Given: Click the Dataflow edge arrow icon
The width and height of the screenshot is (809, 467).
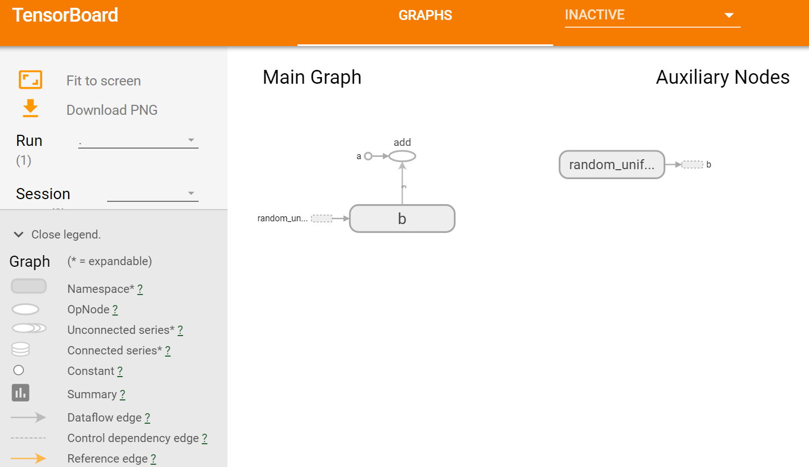Looking at the screenshot, I should (28, 417).
